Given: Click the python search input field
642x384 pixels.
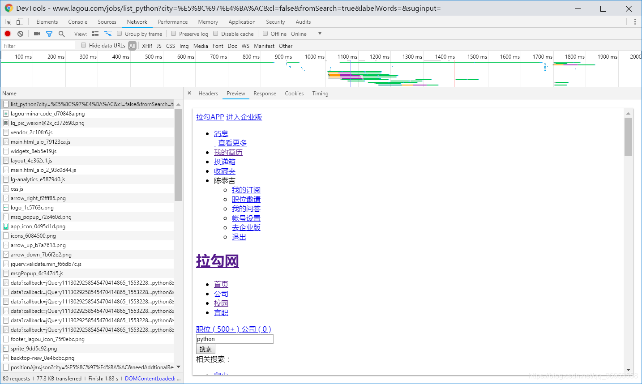Looking at the screenshot, I should pos(235,339).
